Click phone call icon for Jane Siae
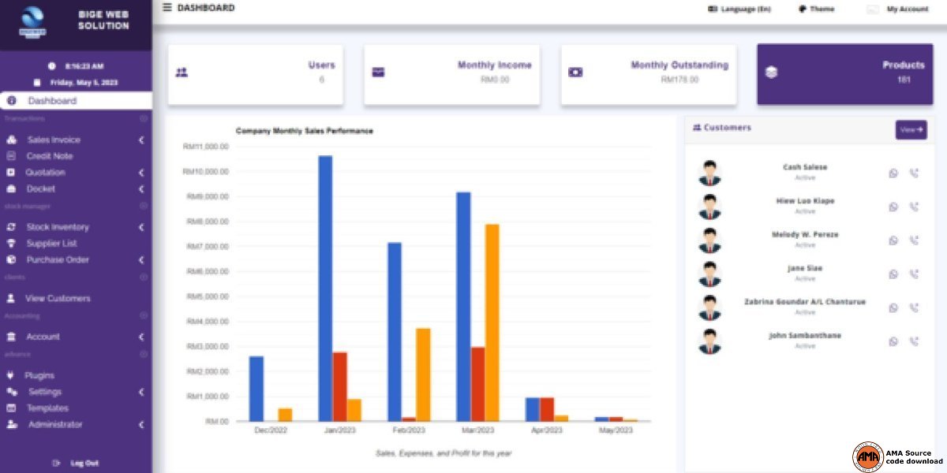The width and height of the screenshot is (947, 473). [x=914, y=274]
